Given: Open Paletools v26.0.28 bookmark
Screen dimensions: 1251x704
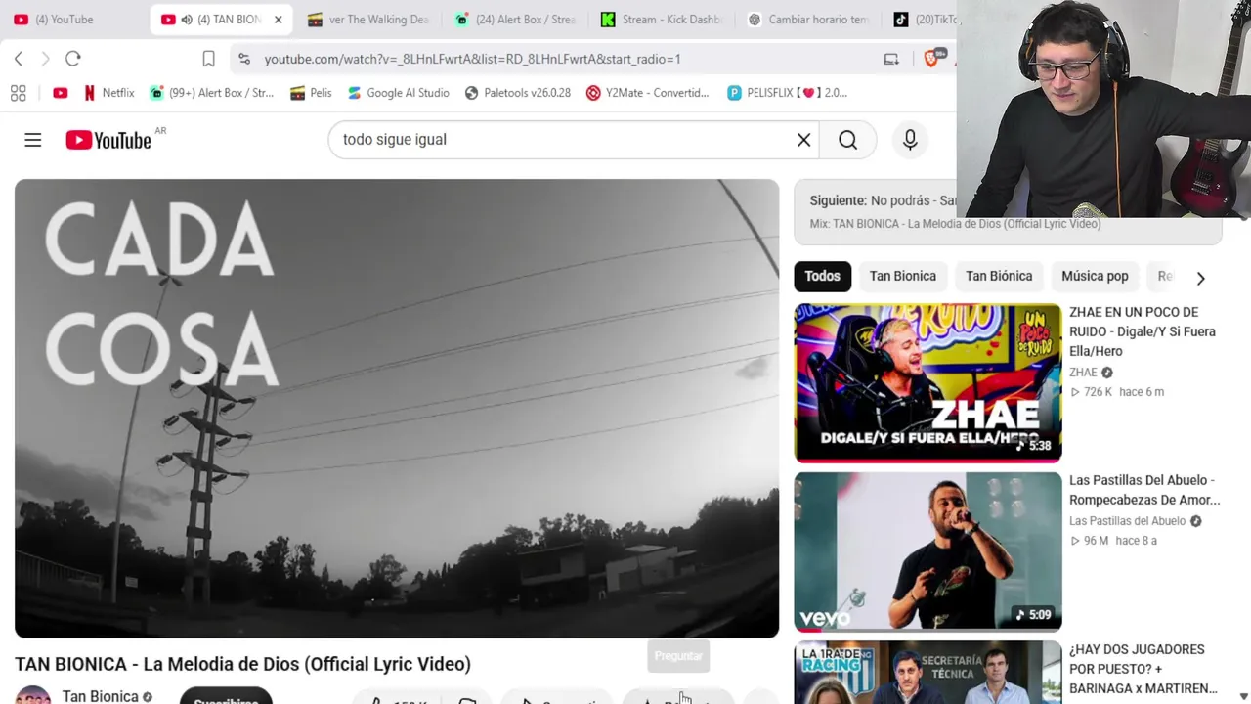Looking at the screenshot, I should [x=517, y=93].
